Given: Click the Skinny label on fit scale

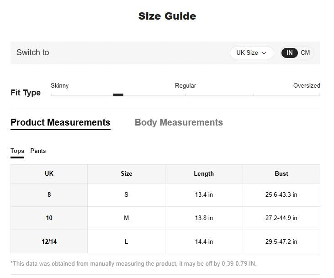Looking at the screenshot, I should [x=60, y=85].
